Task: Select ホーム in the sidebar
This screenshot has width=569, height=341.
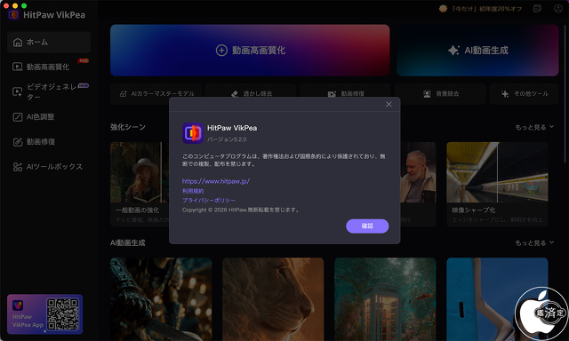Action: tap(49, 42)
